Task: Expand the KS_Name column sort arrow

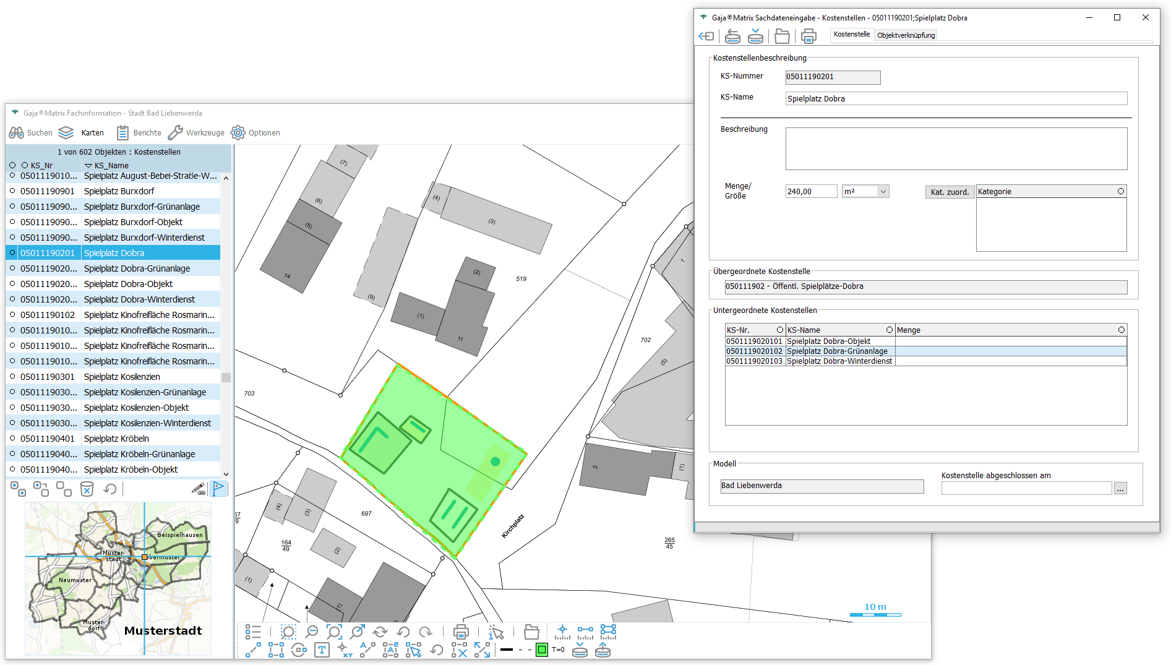Action: [88, 165]
